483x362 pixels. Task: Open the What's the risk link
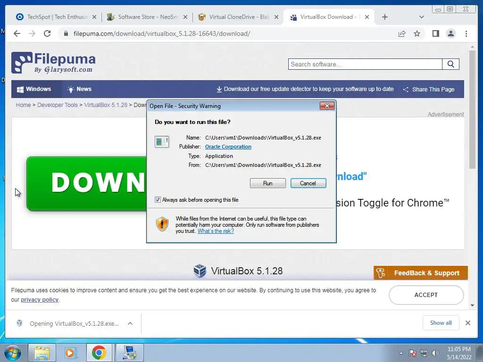click(216, 231)
